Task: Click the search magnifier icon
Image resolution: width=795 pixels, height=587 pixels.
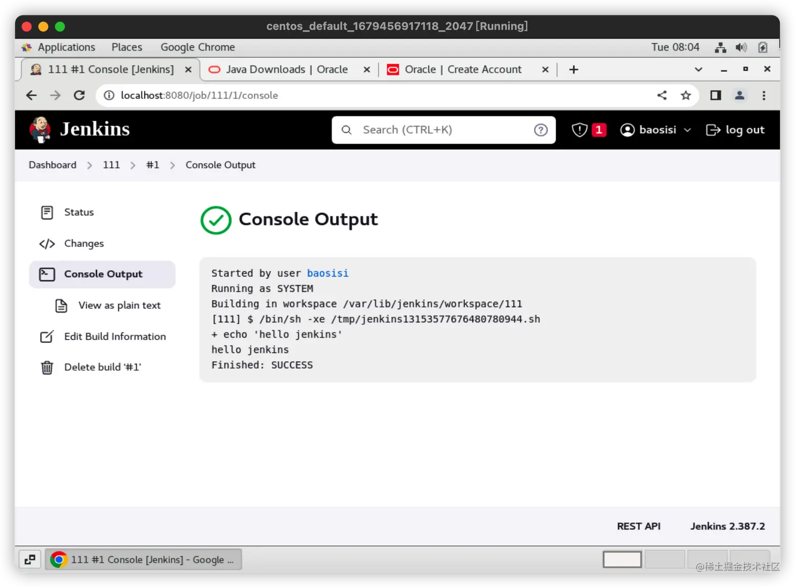Action: (346, 130)
